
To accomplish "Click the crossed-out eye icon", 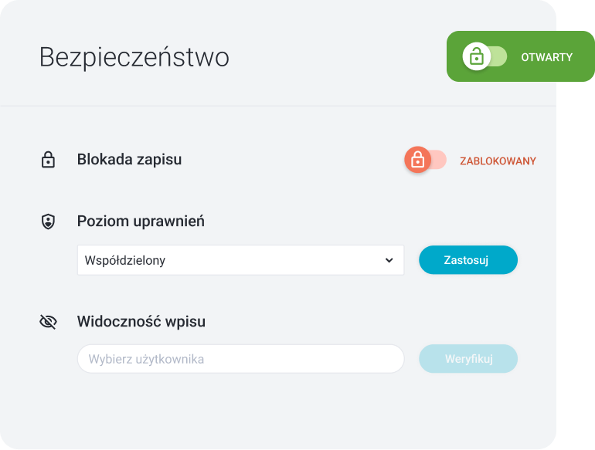I will click(x=48, y=322).
